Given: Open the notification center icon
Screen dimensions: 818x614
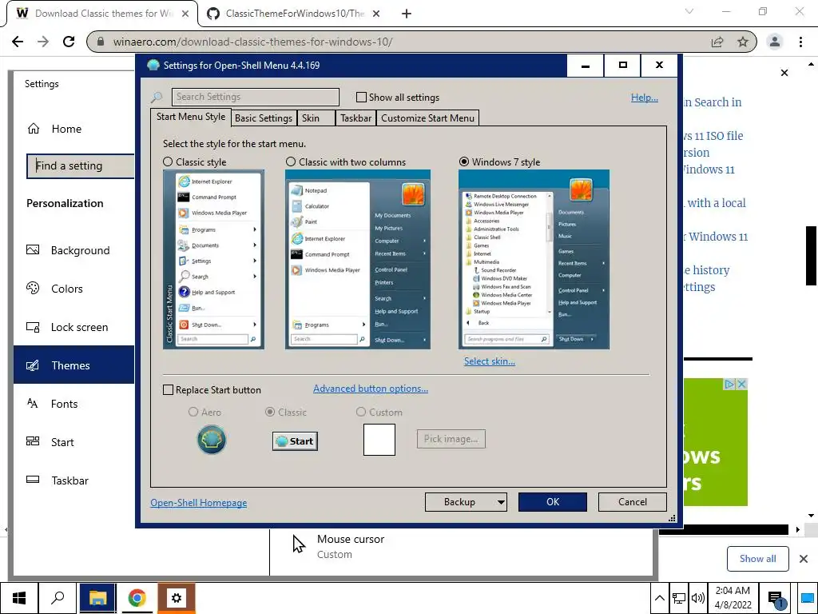Looking at the screenshot, I should [776, 599].
